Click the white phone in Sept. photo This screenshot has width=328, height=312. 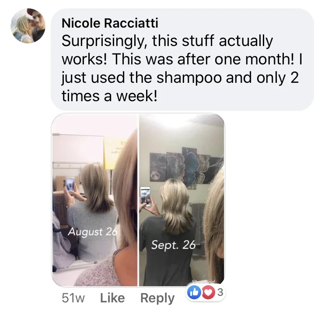(145, 197)
